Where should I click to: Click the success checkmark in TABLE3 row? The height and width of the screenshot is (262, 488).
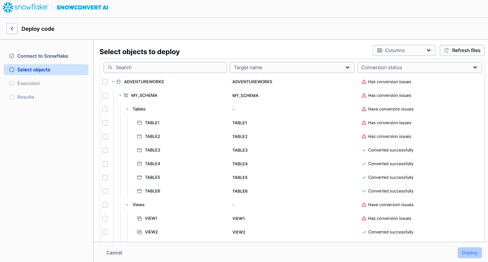(x=364, y=150)
